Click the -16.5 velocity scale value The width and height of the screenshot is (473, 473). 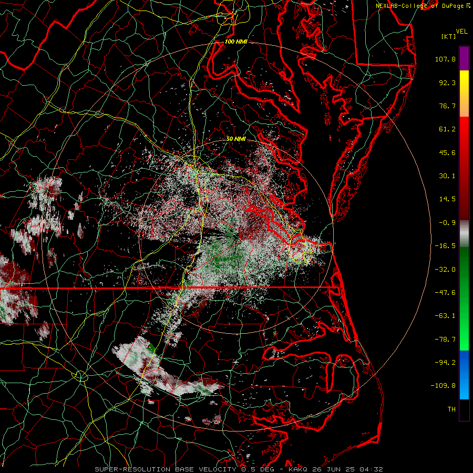pyautogui.click(x=445, y=246)
